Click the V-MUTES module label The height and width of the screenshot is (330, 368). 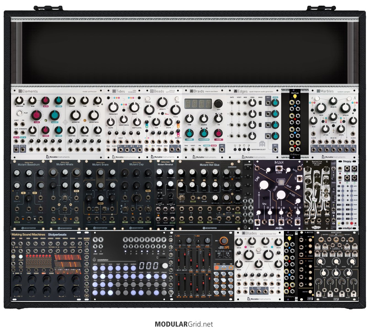pos(309,233)
